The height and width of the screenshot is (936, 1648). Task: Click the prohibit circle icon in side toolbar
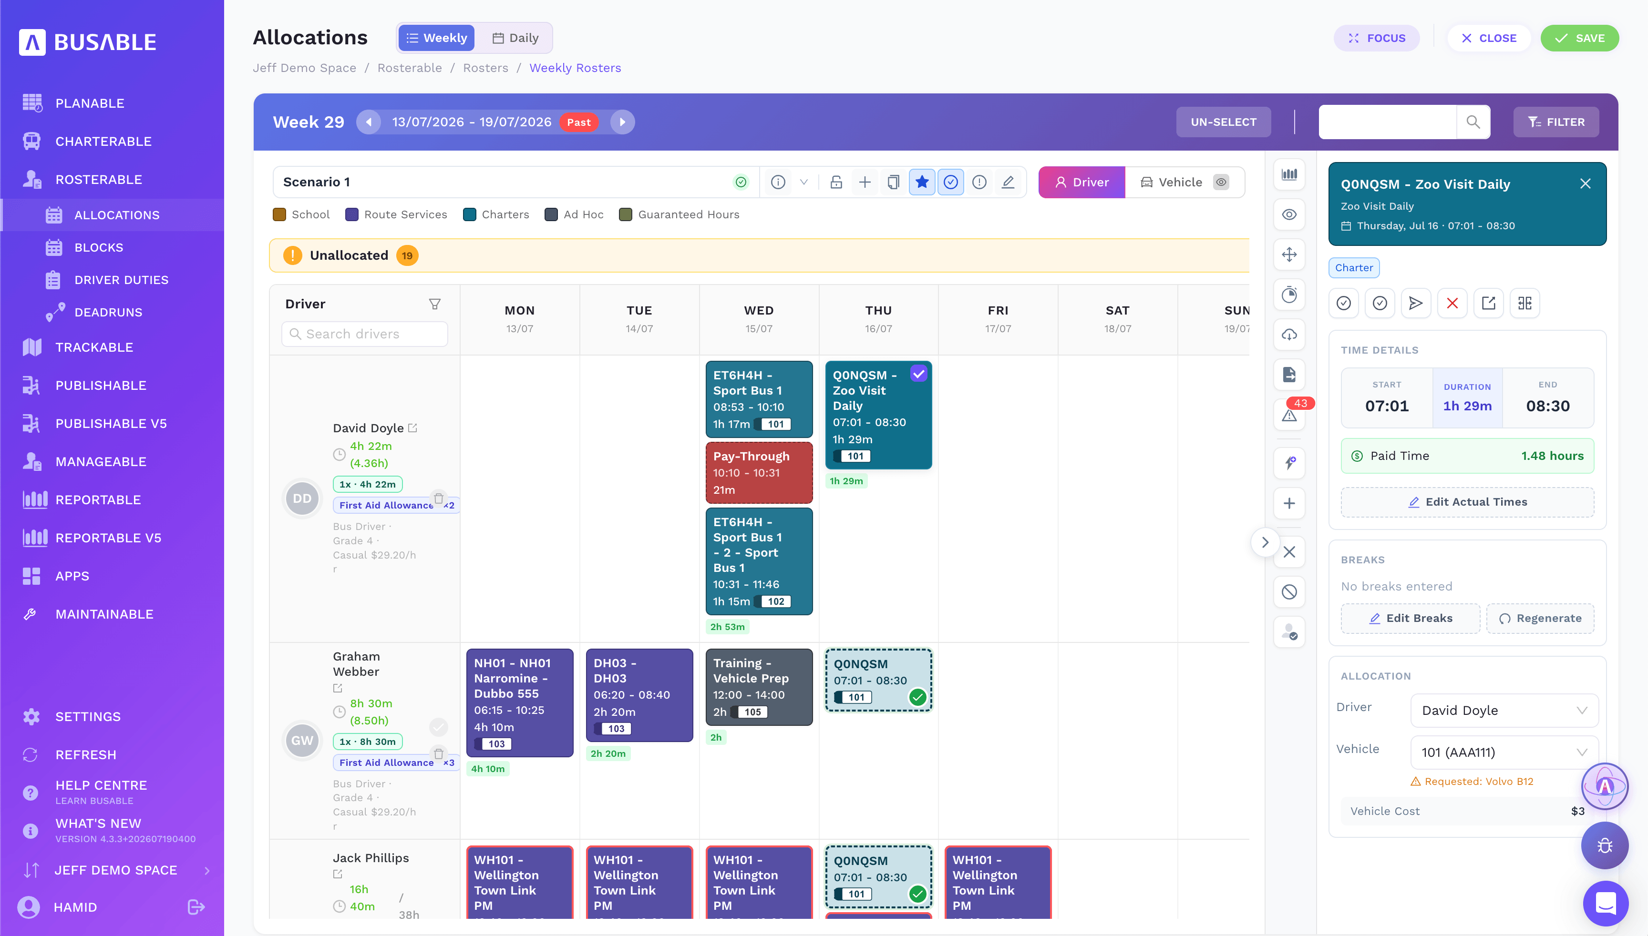1289,591
